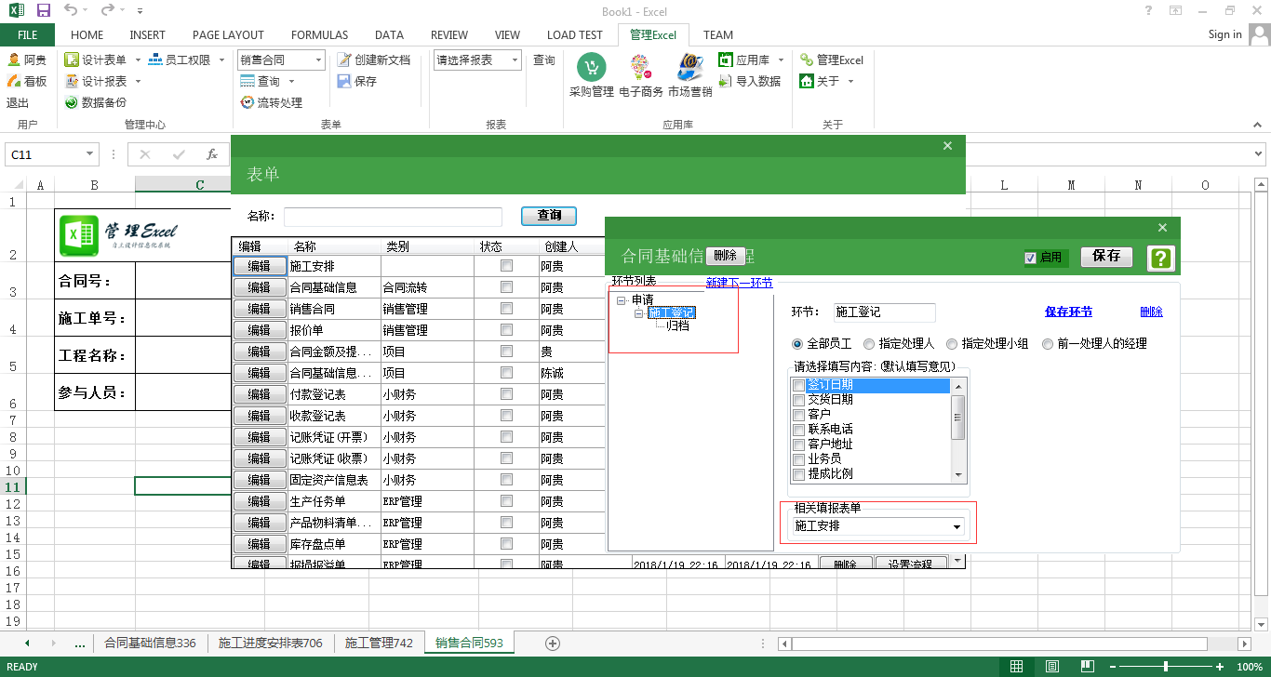Expand the formula bar
This screenshot has width=1271, height=677.
tap(1260, 154)
